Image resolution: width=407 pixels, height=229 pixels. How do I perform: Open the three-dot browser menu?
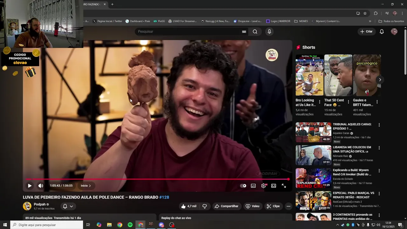coord(403,13)
